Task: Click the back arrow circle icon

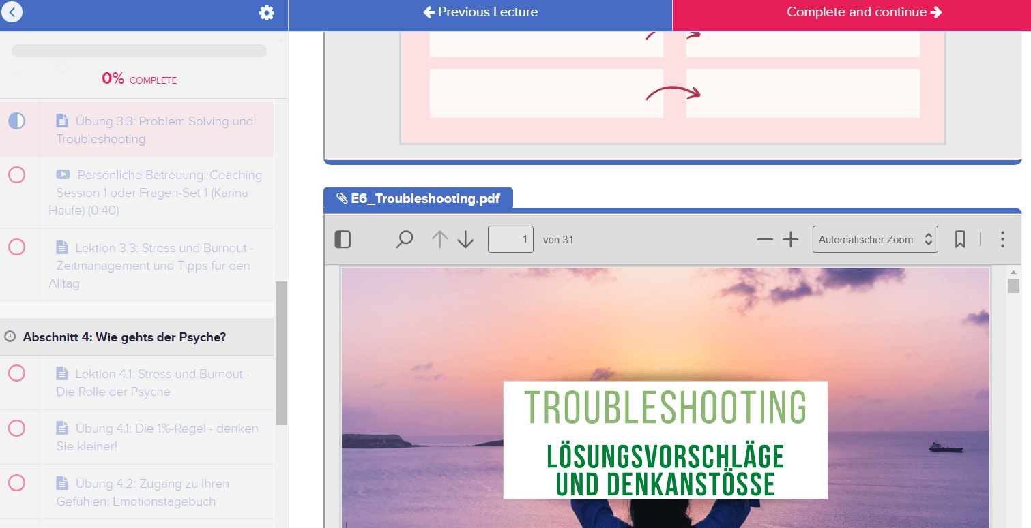Action: pyautogui.click(x=12, y=12)
